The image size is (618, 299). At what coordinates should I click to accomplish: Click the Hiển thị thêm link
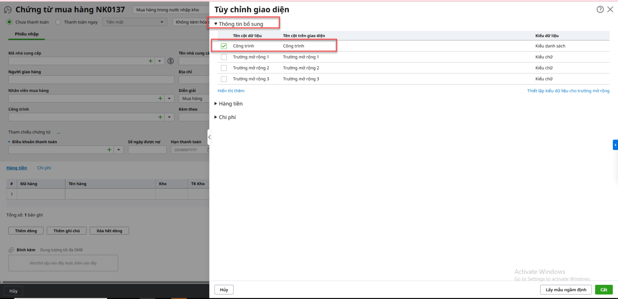click(x=231, y=91)
